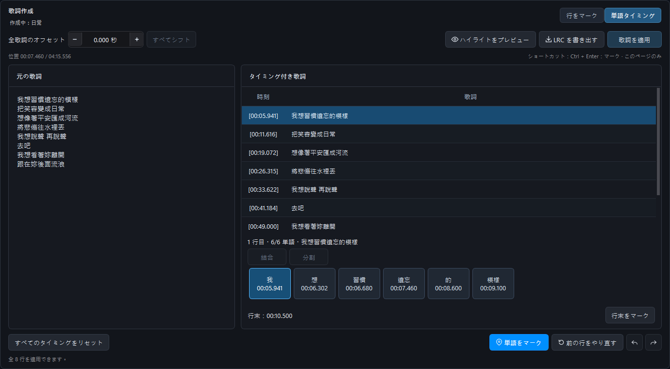The width and height of the screenshot is (670, 369).
Task: Preview highlights with the eye button
Action: pyautogui.click(x=490, y=39)
